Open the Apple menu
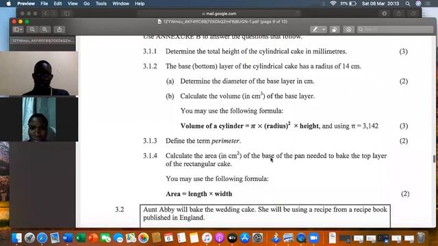The width and height of the screenshot is (438, 246). tap(8, 3)
